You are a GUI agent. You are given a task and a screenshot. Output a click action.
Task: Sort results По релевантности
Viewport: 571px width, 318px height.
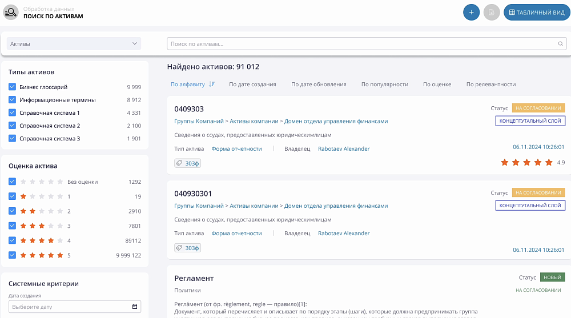491,84
